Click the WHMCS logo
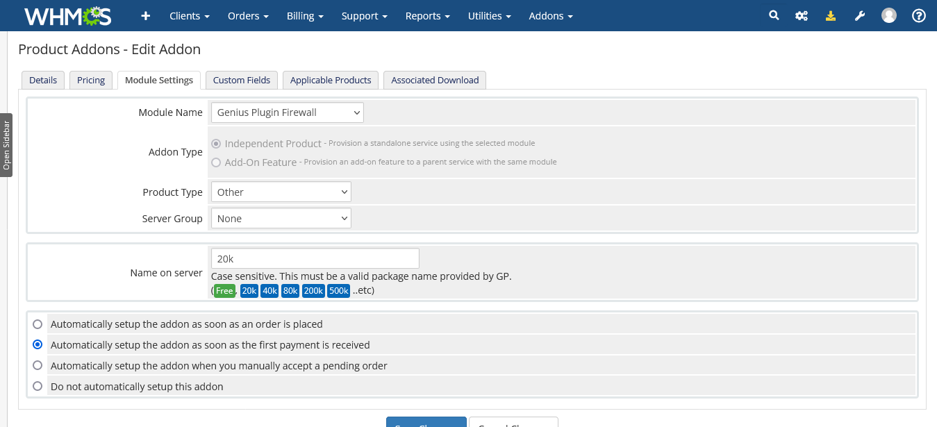This screenshot has width=937, height=427. (x=67, y=15)
